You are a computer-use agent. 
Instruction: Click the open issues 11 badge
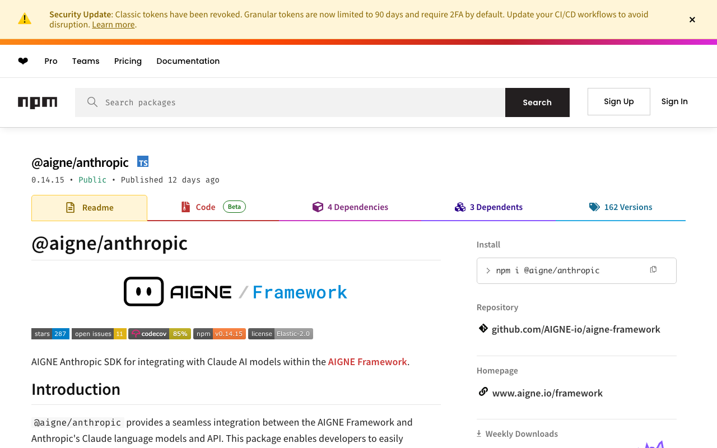(x=99, y=334)
